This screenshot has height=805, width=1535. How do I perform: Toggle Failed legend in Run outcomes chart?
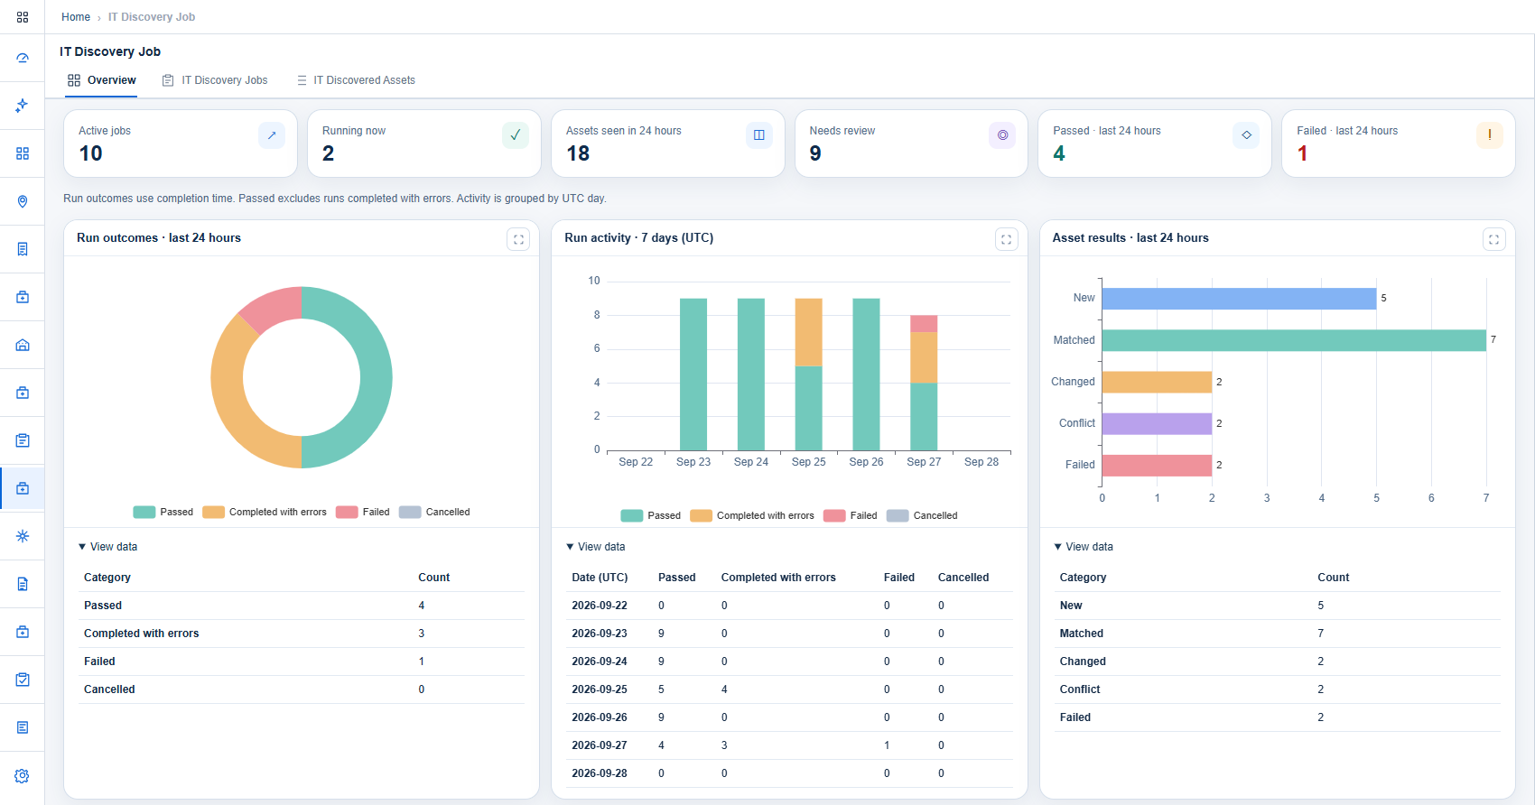pos(363,512)
